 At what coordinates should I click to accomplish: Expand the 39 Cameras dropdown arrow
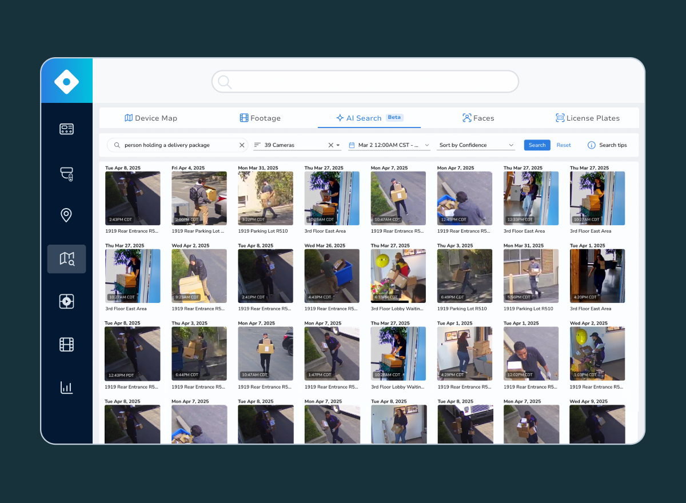pyautogui.click(x=338, y=145)
